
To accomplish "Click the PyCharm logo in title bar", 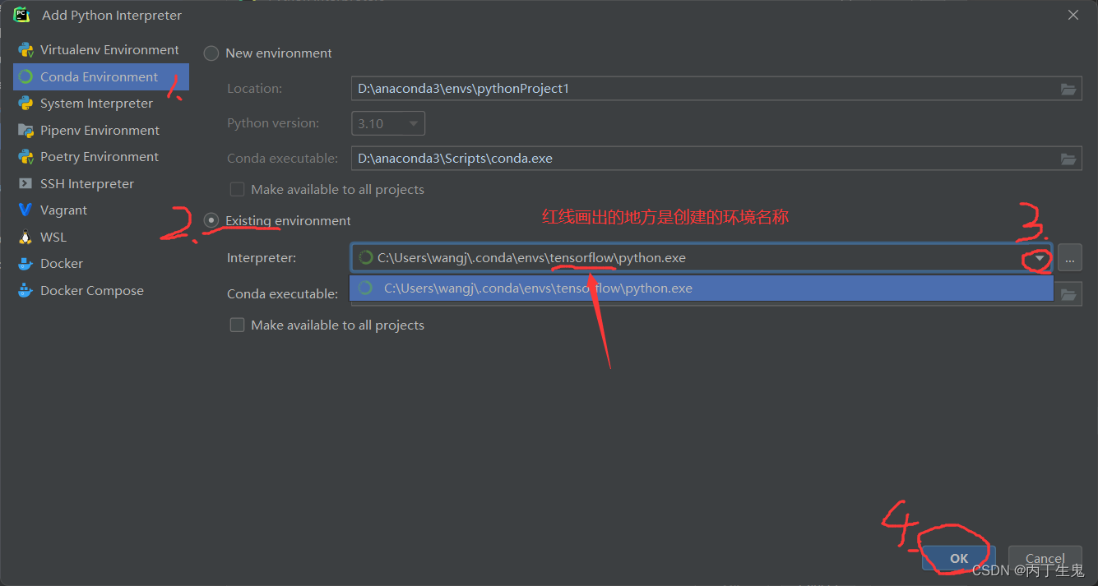I will (x=21, y=15).
